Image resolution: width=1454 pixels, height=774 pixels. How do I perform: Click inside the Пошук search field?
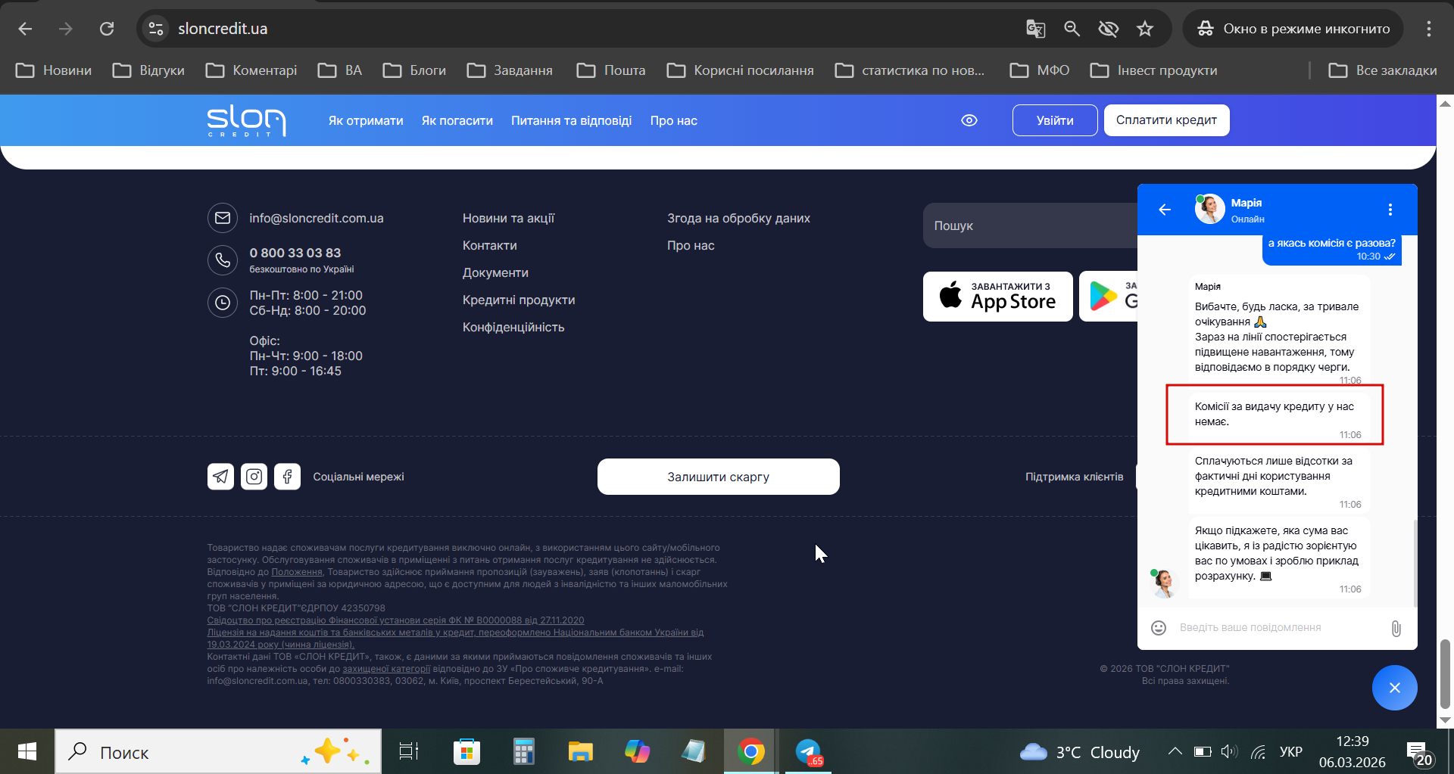(x=1030, y=225)
